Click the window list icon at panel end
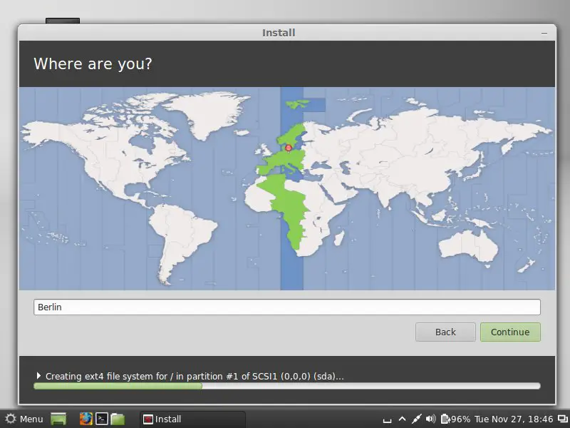 (563, 419)
